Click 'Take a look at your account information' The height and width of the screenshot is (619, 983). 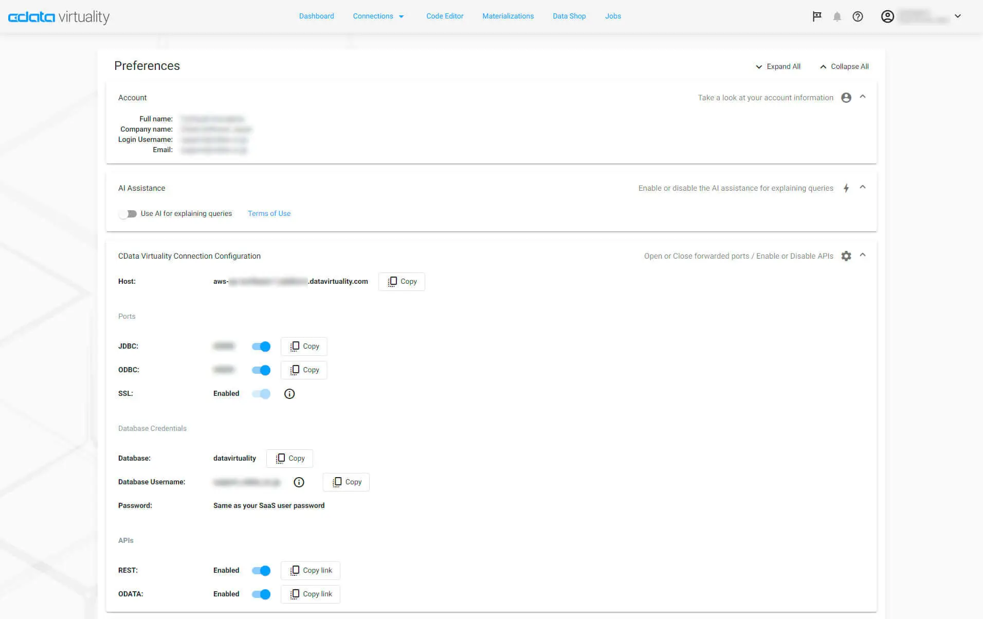pyautogui.click(x=766, y=98)
